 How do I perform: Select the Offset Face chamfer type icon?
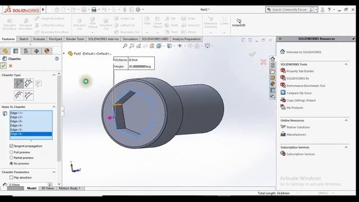pyautogui.click(x=19, y=95)
